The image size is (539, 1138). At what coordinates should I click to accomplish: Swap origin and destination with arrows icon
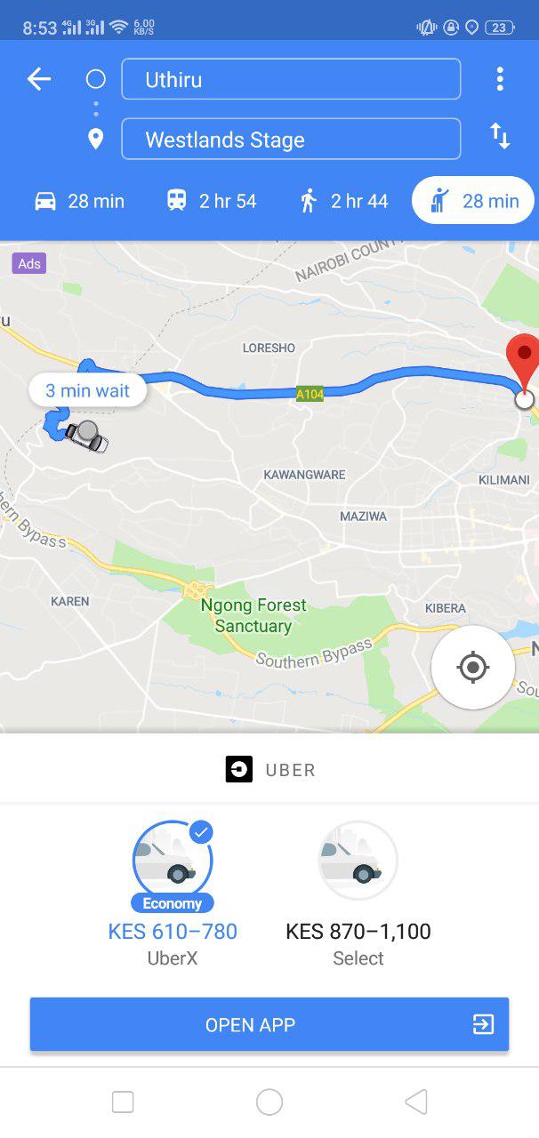coord(500,137)
